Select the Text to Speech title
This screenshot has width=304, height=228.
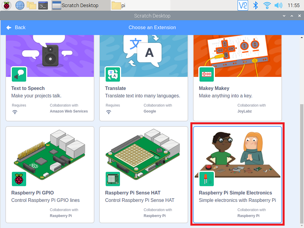28,88
